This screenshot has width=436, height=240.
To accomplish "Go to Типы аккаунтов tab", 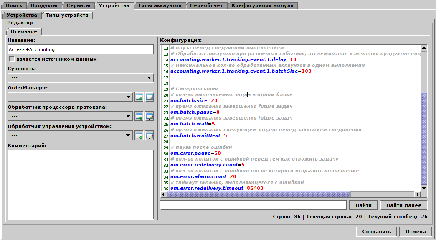I will click(160, 5).
